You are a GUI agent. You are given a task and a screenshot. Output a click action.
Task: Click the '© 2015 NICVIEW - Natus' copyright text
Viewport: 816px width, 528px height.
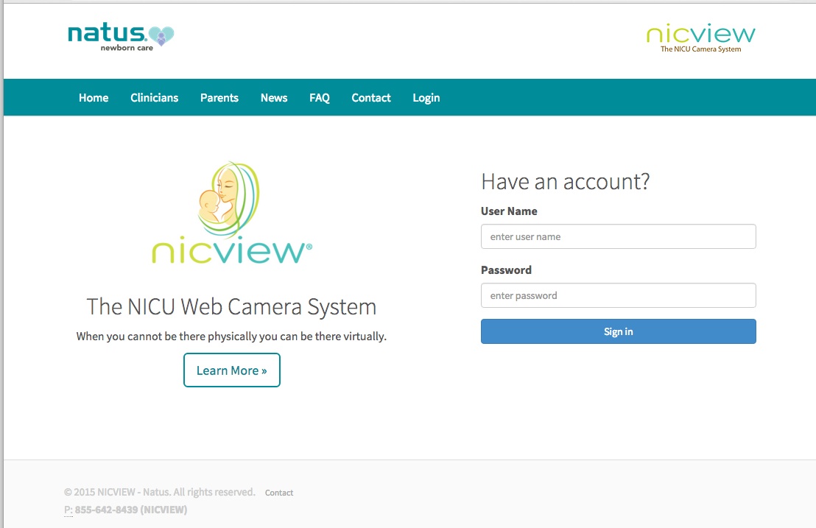click(x=159, y=492)
